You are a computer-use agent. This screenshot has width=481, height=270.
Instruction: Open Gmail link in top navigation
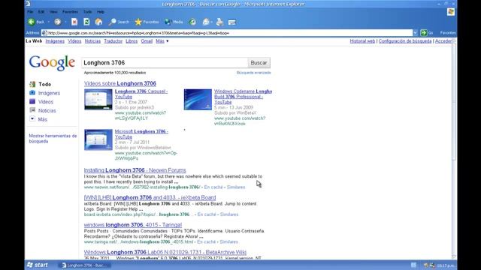[x=147, y=41]
